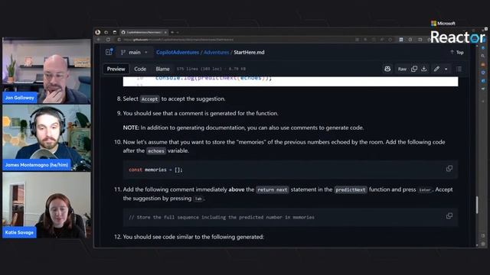490x275 pixels.
Task: Jump to Top of the file
Action: tap(457, 53)
